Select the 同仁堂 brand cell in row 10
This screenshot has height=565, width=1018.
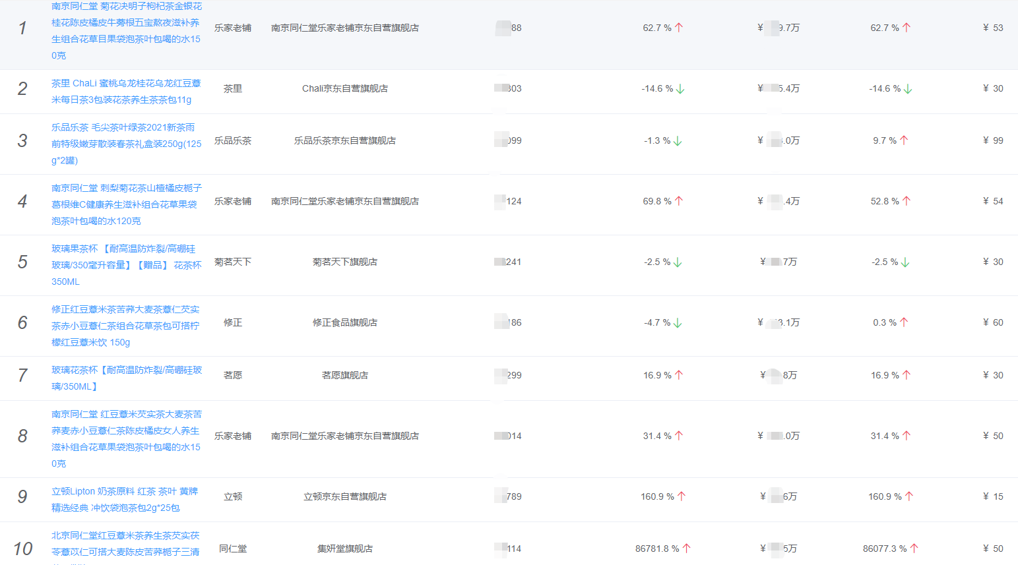tap(233, 549)
